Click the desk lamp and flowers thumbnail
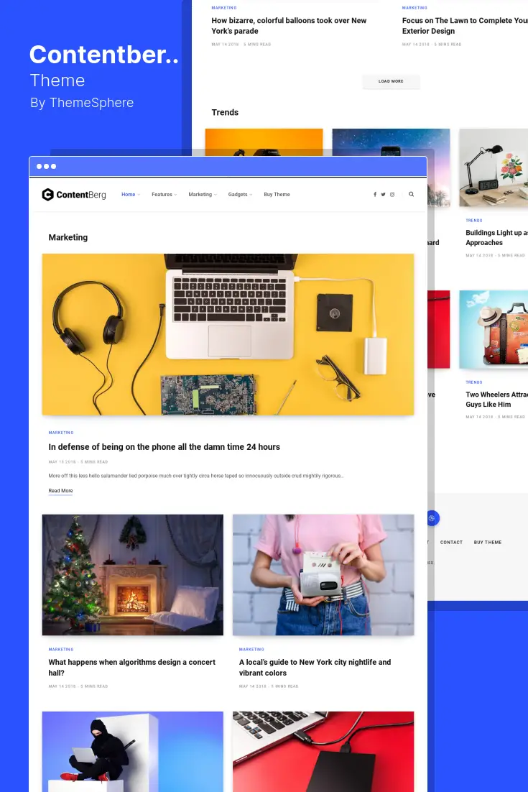 (494, 167)
